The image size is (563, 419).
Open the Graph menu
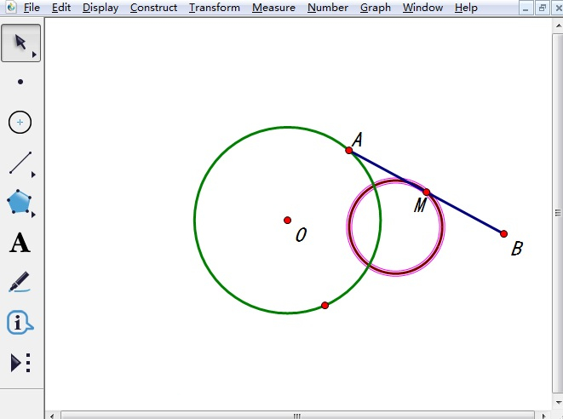(x=375, y=8)
